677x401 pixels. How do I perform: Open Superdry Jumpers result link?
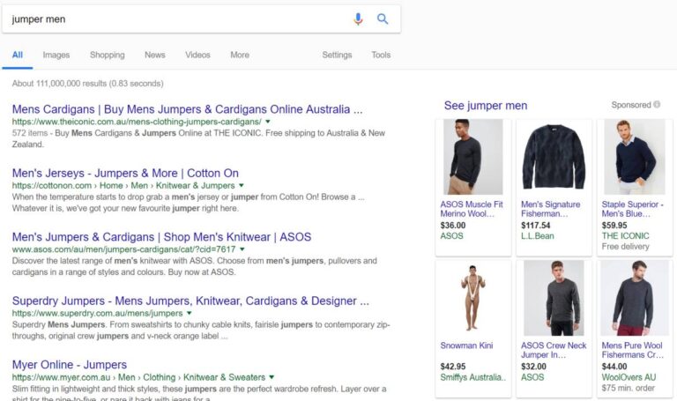[190, 301]
